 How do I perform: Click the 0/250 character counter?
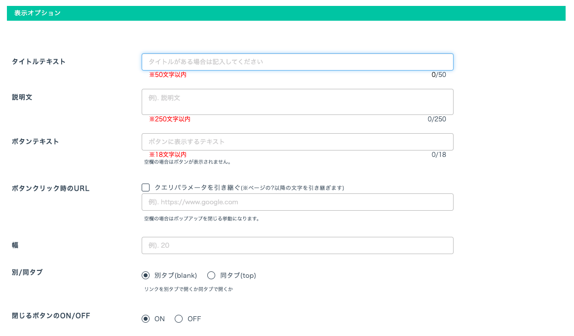tap(437, 119)
